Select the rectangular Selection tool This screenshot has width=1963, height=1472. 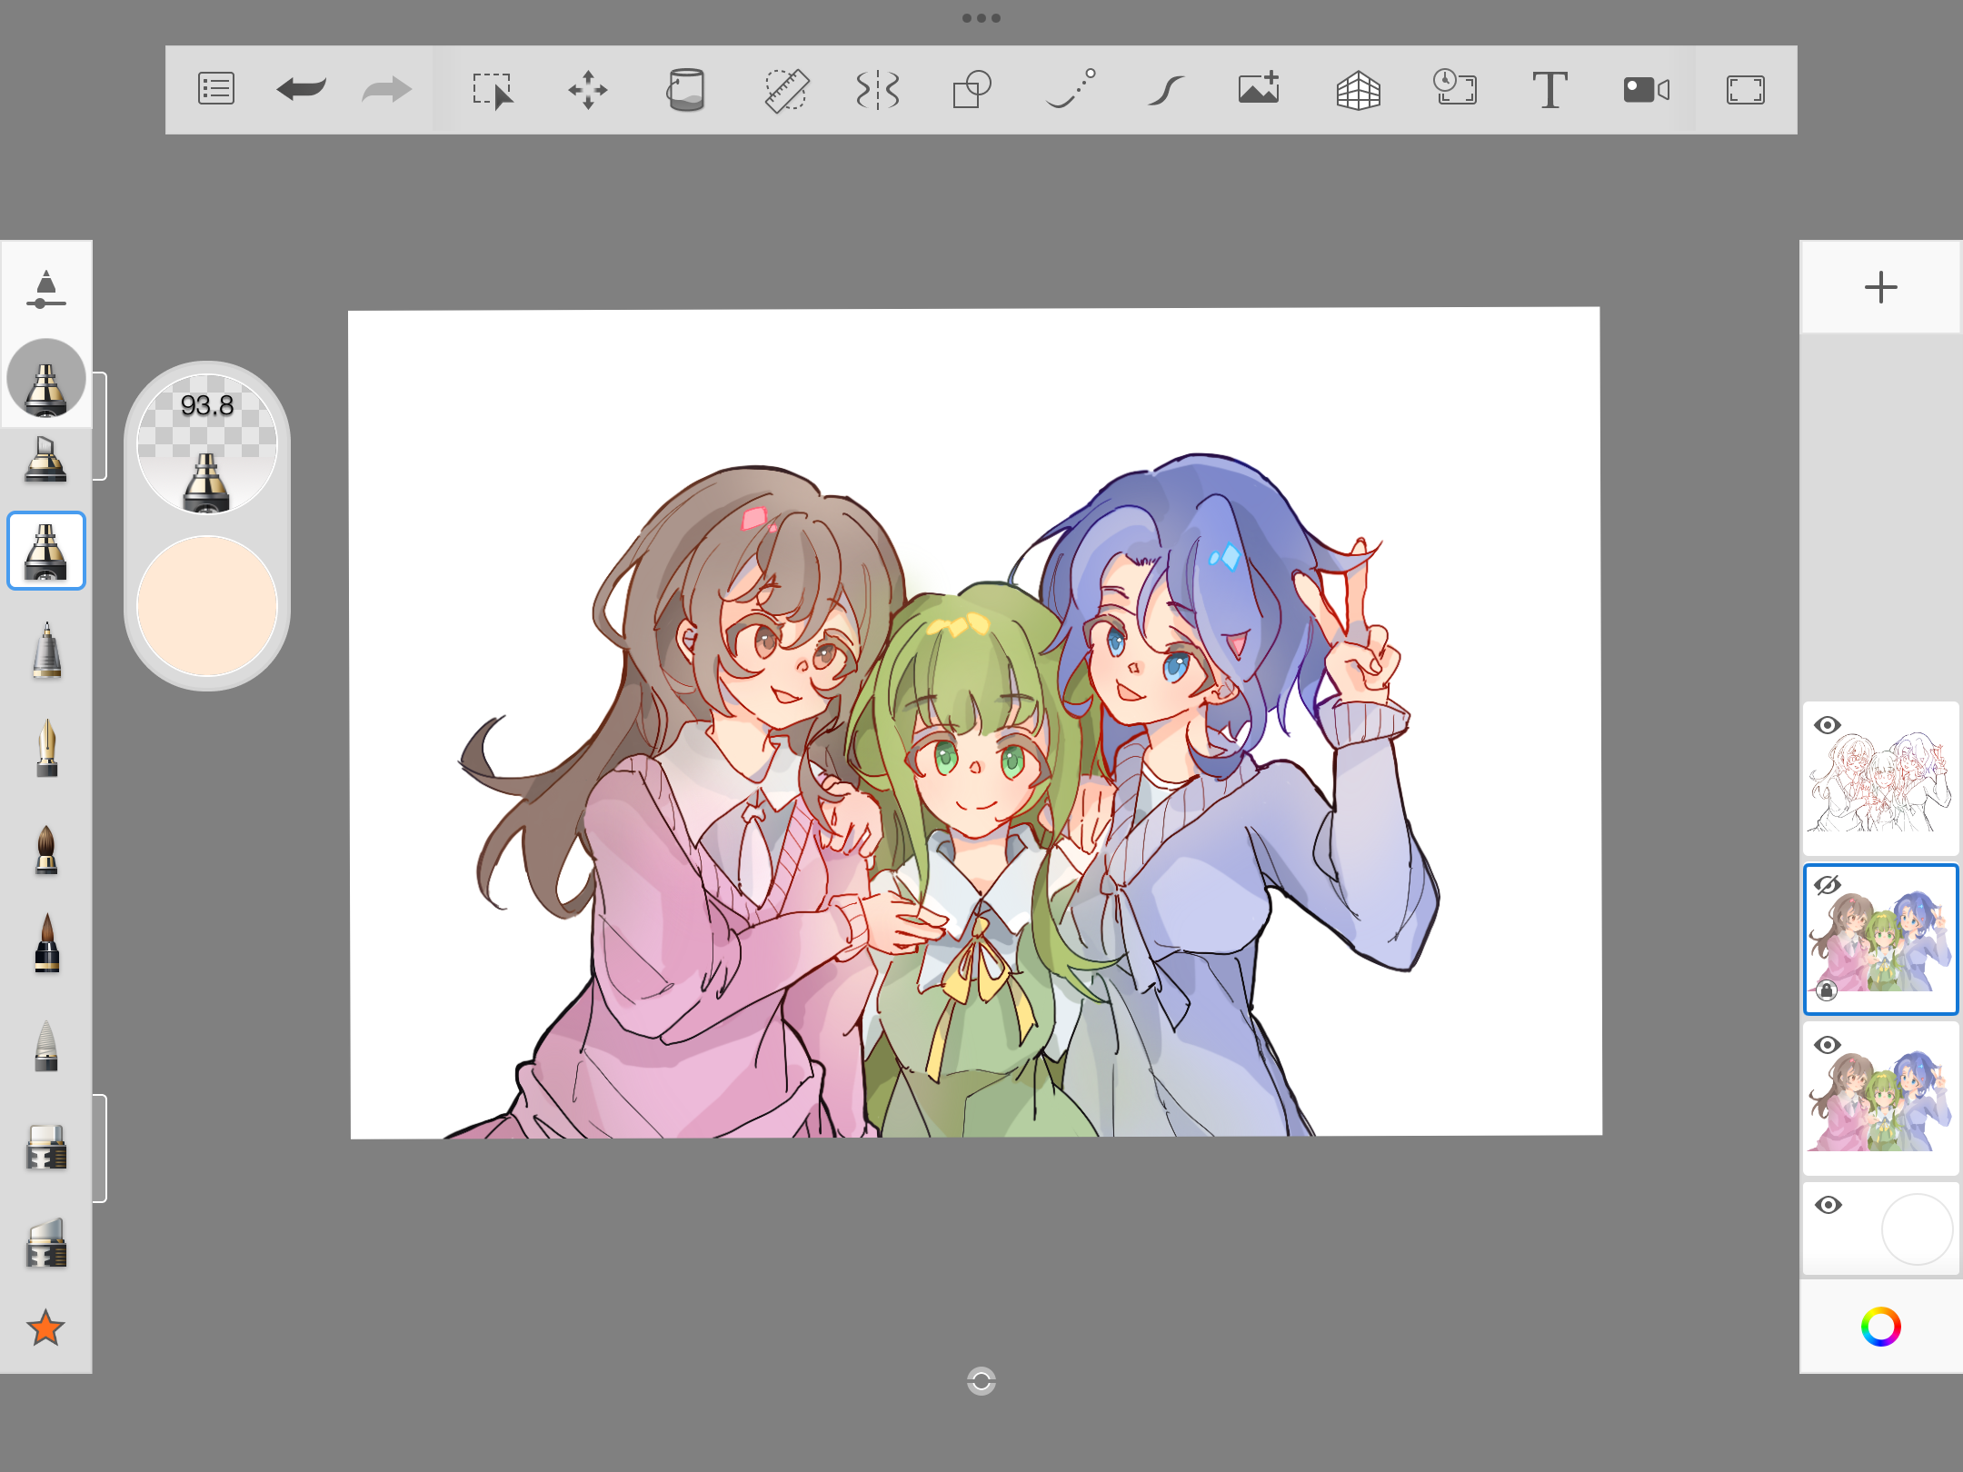[493, 90]
